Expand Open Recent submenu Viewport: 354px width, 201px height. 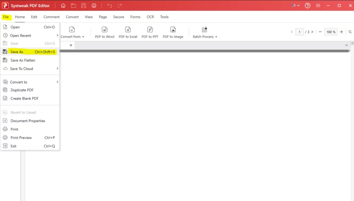[x=30, y=35]
